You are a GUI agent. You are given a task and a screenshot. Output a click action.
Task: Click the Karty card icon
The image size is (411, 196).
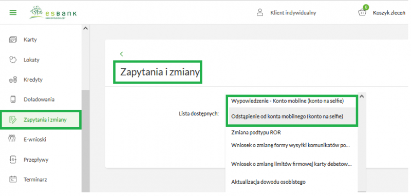[x=13, y=40]
